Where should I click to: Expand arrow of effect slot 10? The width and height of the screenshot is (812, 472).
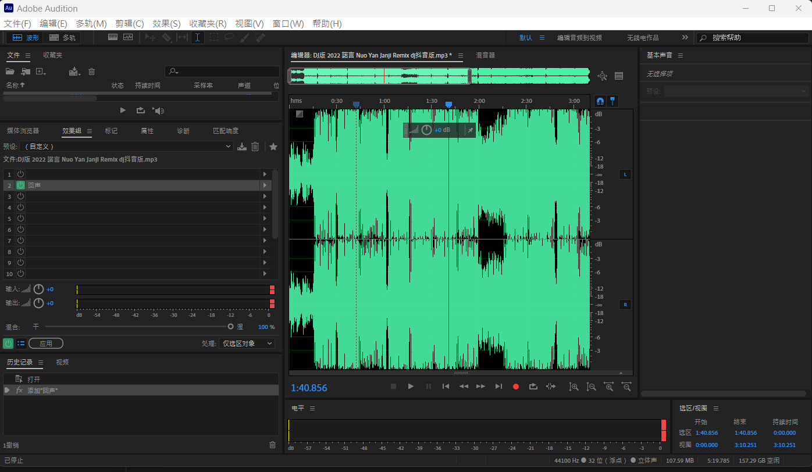click(x=265, y=273)
